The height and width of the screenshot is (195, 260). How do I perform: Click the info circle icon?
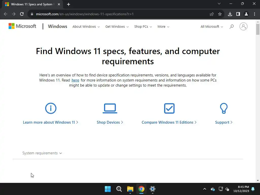click(51, 108)
